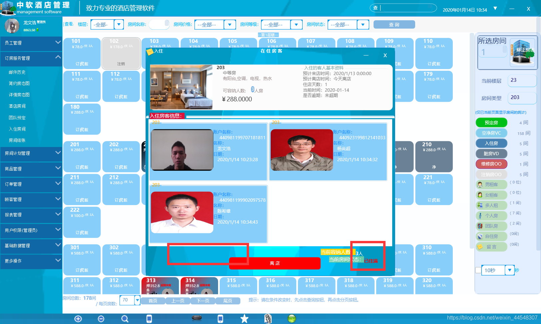Click the male tenant filter icon
The width and height of the screenshot is (541, 324).
pos(480,184)
